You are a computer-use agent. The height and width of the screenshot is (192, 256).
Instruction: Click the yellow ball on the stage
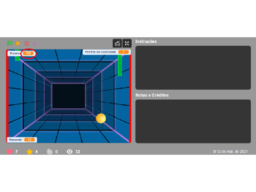click(x=101, y=118)
